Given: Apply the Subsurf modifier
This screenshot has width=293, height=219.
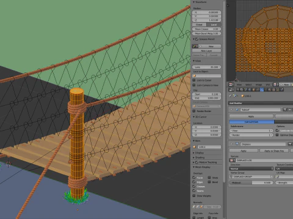Looking at the screenshot, I should tap(251, 116).
